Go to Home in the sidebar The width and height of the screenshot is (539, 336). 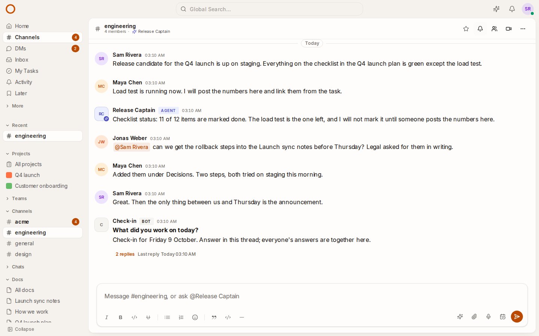[x=43, y=26]
